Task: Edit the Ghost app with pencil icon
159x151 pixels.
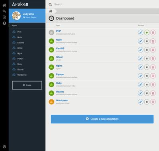Action: 141,59
